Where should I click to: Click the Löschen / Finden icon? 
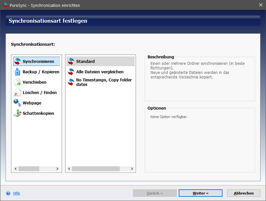pyautogui.click(x=17, y=93)
